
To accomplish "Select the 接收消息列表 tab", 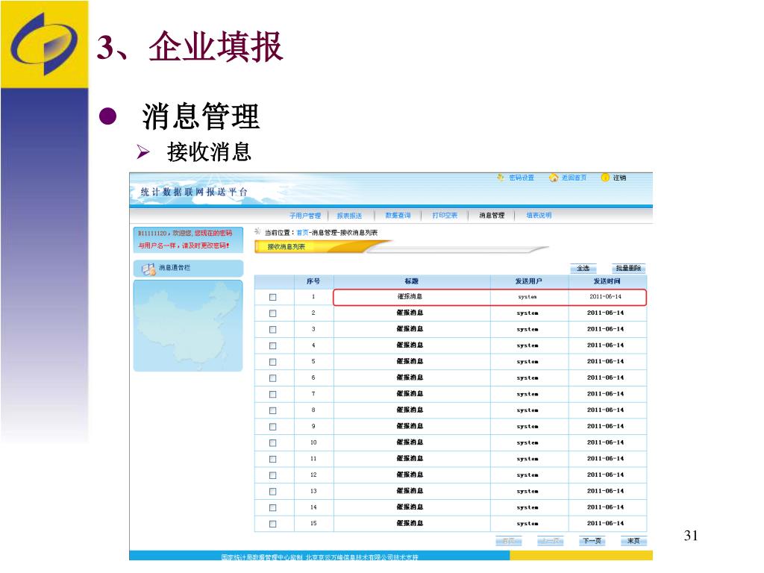I will [286, 247].
